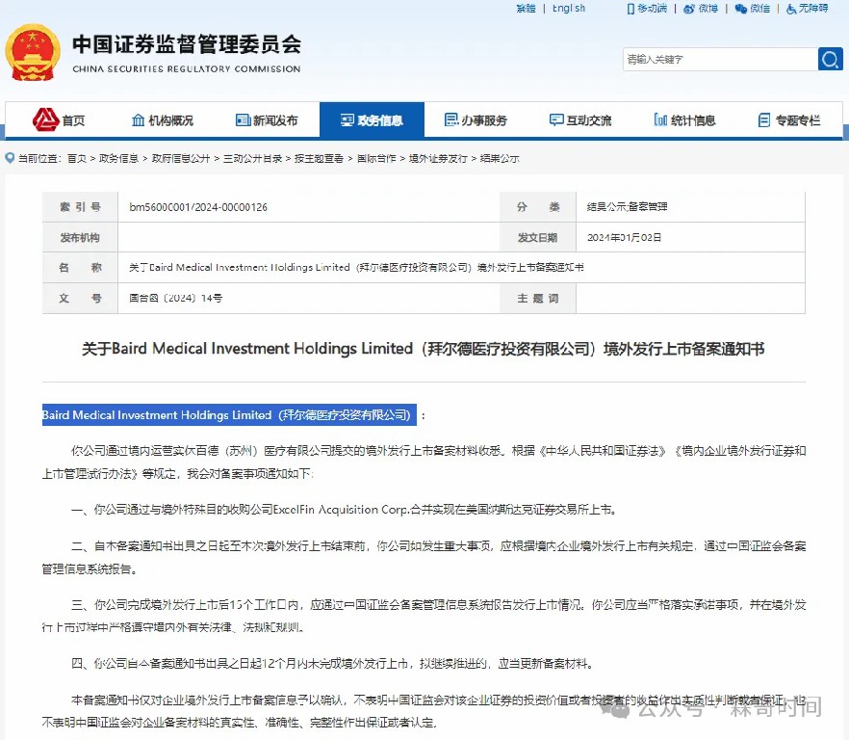The image size is (849, 740).
Task: Select the 政务信息 navigation tab
Action: pyautogui.click(x=372, y=119)
